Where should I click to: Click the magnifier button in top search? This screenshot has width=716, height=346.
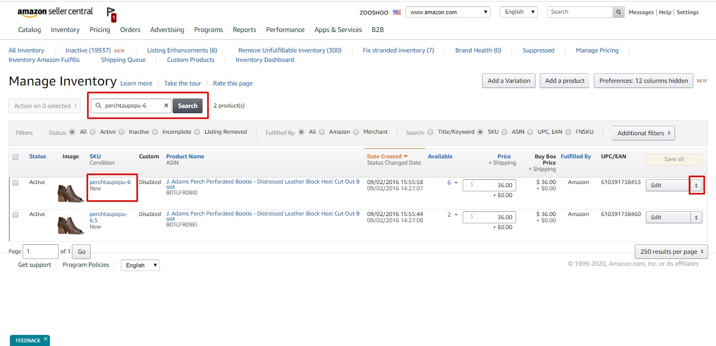(619, 12)
